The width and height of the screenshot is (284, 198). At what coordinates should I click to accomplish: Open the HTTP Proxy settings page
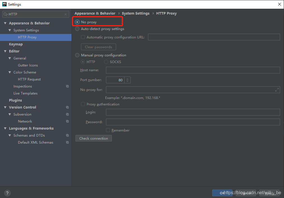(36, 37)
